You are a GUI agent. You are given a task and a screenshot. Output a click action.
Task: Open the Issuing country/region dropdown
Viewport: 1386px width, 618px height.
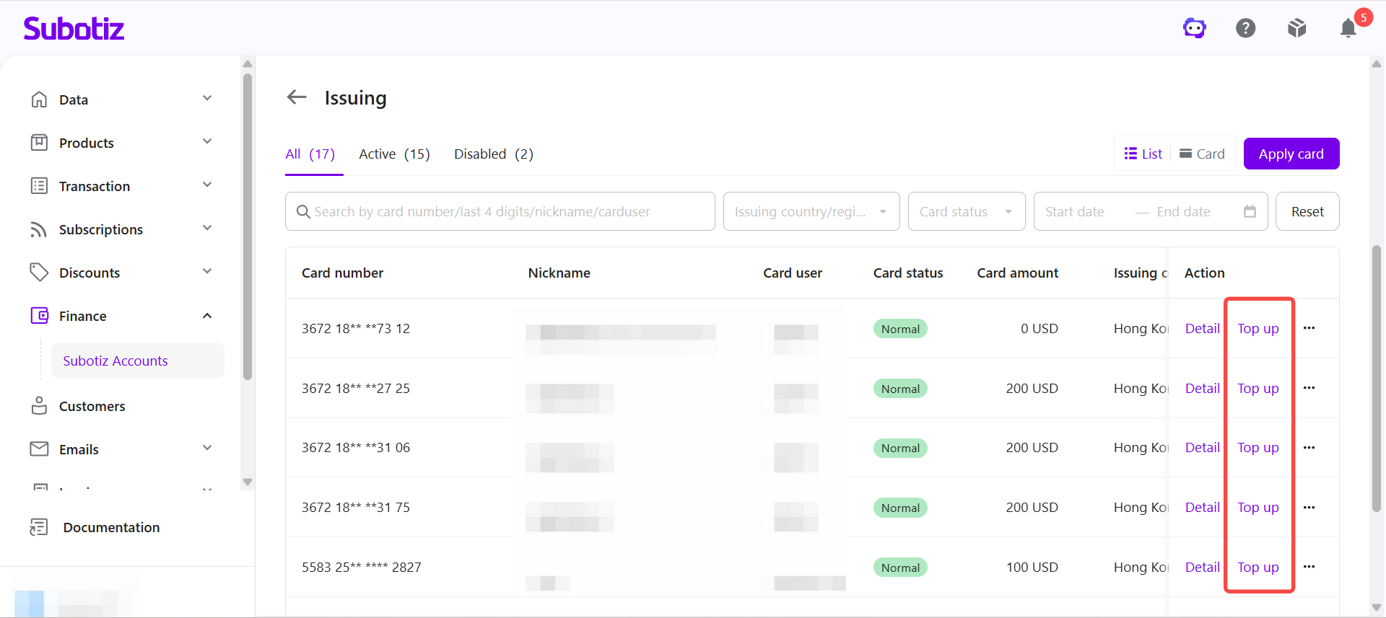tap(811, 211)
